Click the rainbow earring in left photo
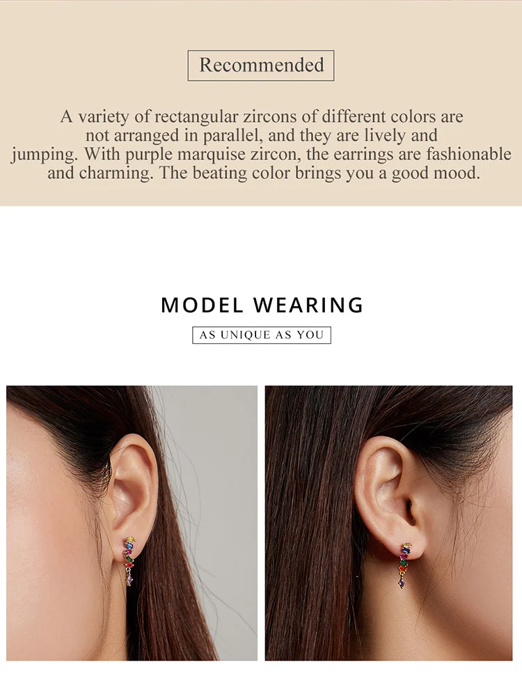 (x=129, y=561)
